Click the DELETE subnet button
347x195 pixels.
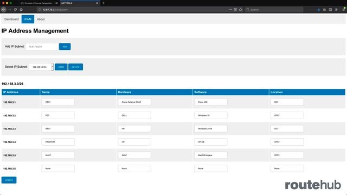[x=76, y=67]
